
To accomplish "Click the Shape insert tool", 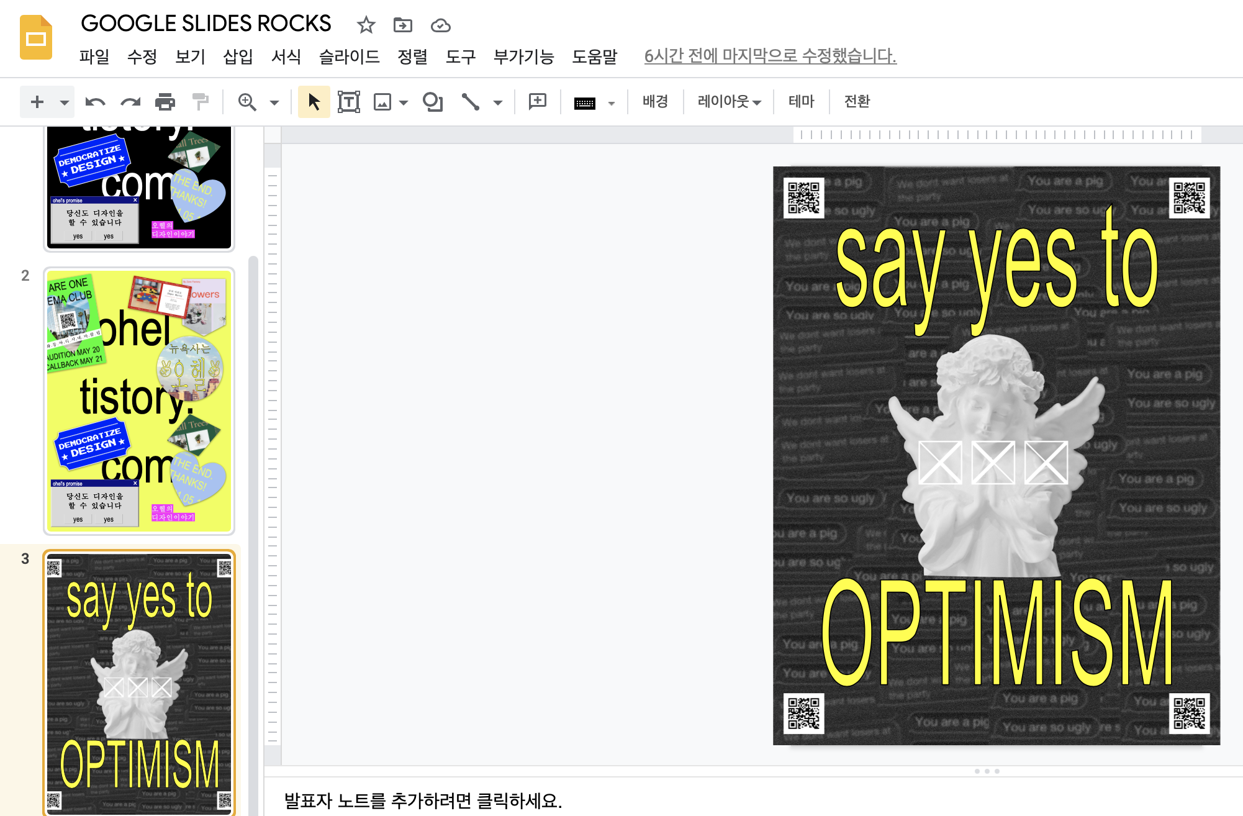I will click(432, 102).
